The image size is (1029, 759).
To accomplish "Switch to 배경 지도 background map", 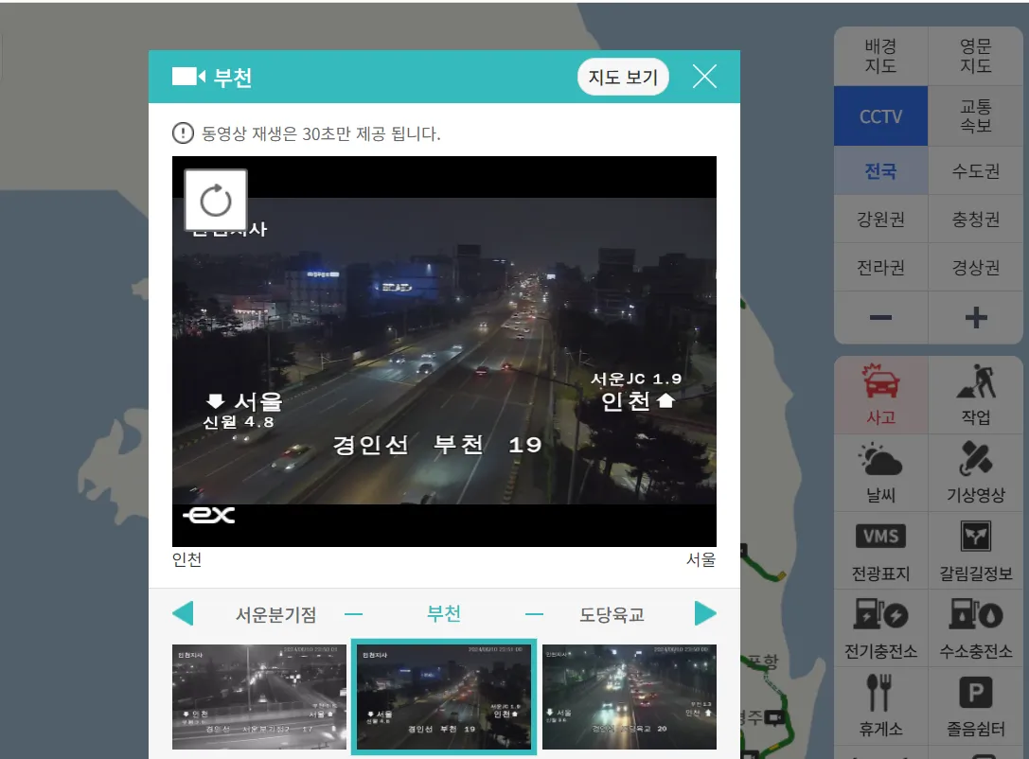I will [x=880, y=57].
